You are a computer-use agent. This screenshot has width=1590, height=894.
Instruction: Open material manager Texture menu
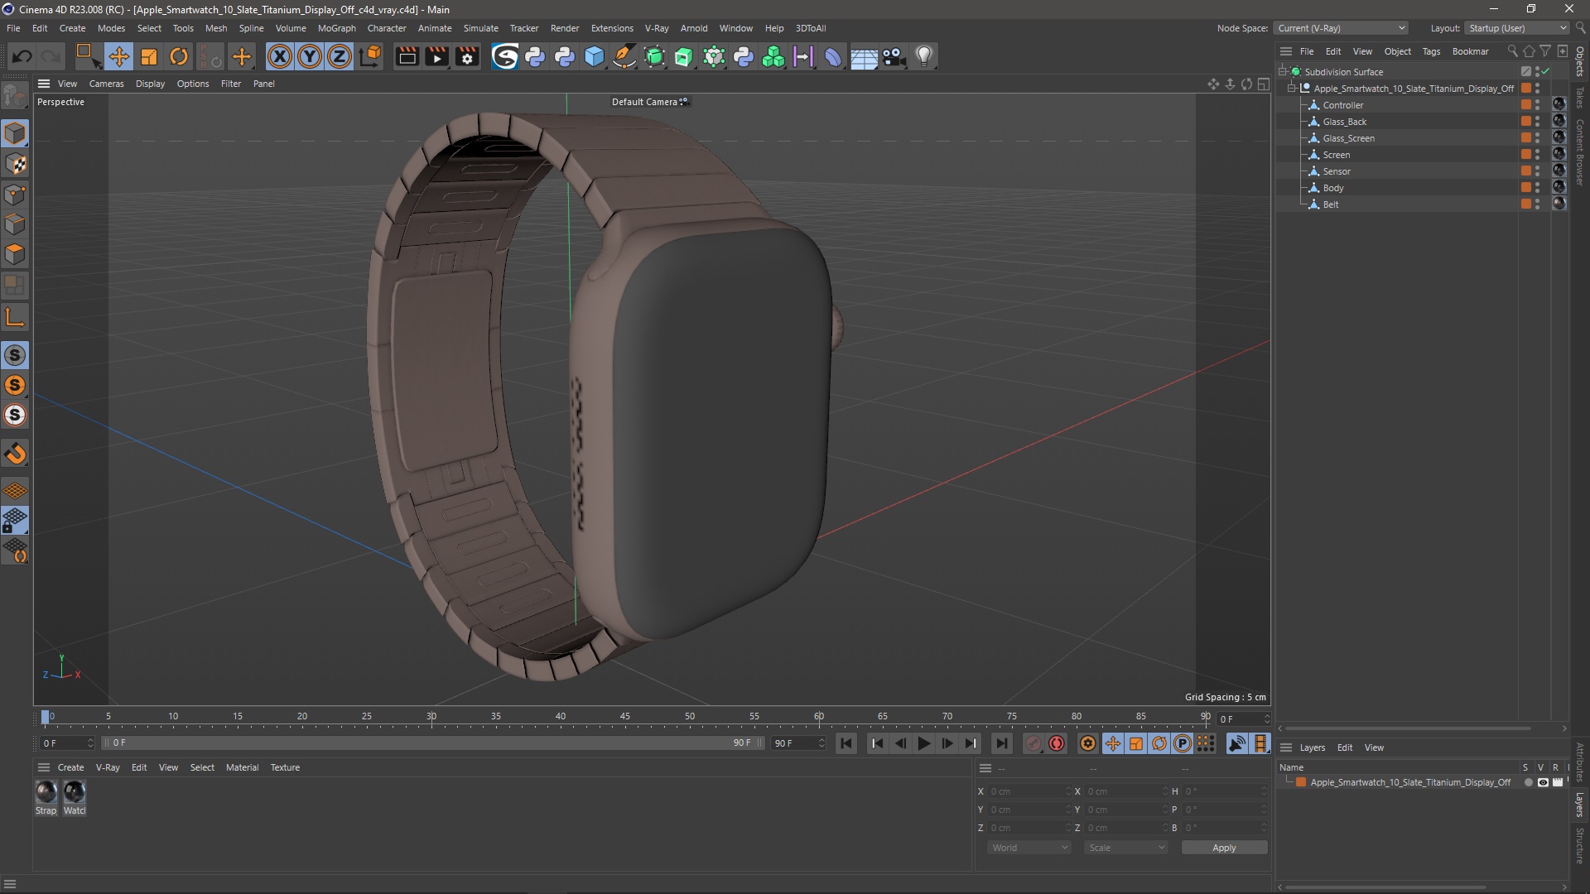[285, 767]
